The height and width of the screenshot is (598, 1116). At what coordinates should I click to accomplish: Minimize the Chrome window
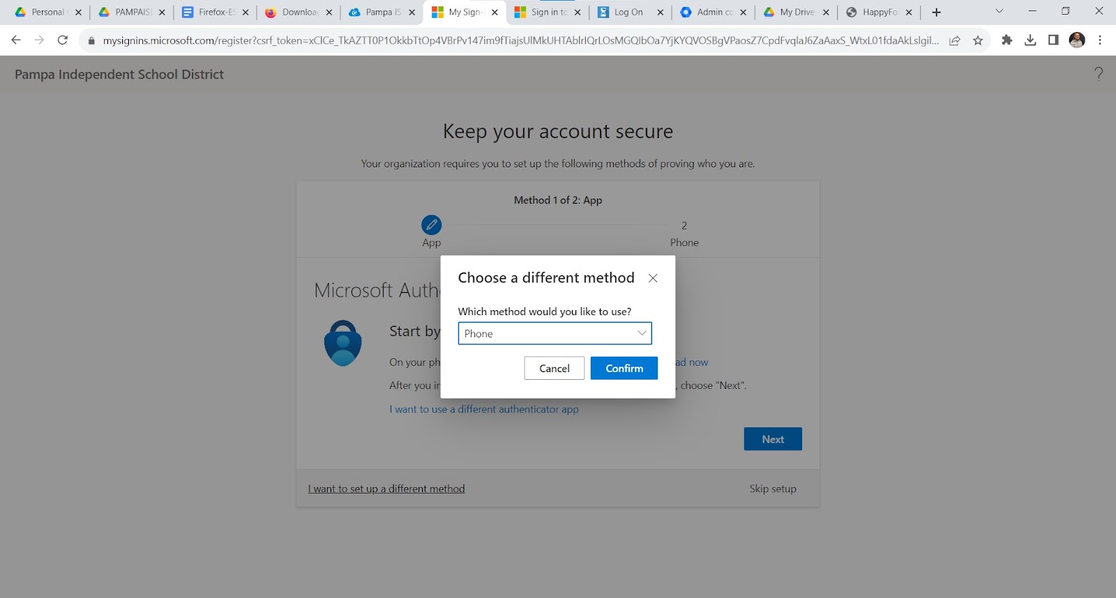(x=1032, y=11)
